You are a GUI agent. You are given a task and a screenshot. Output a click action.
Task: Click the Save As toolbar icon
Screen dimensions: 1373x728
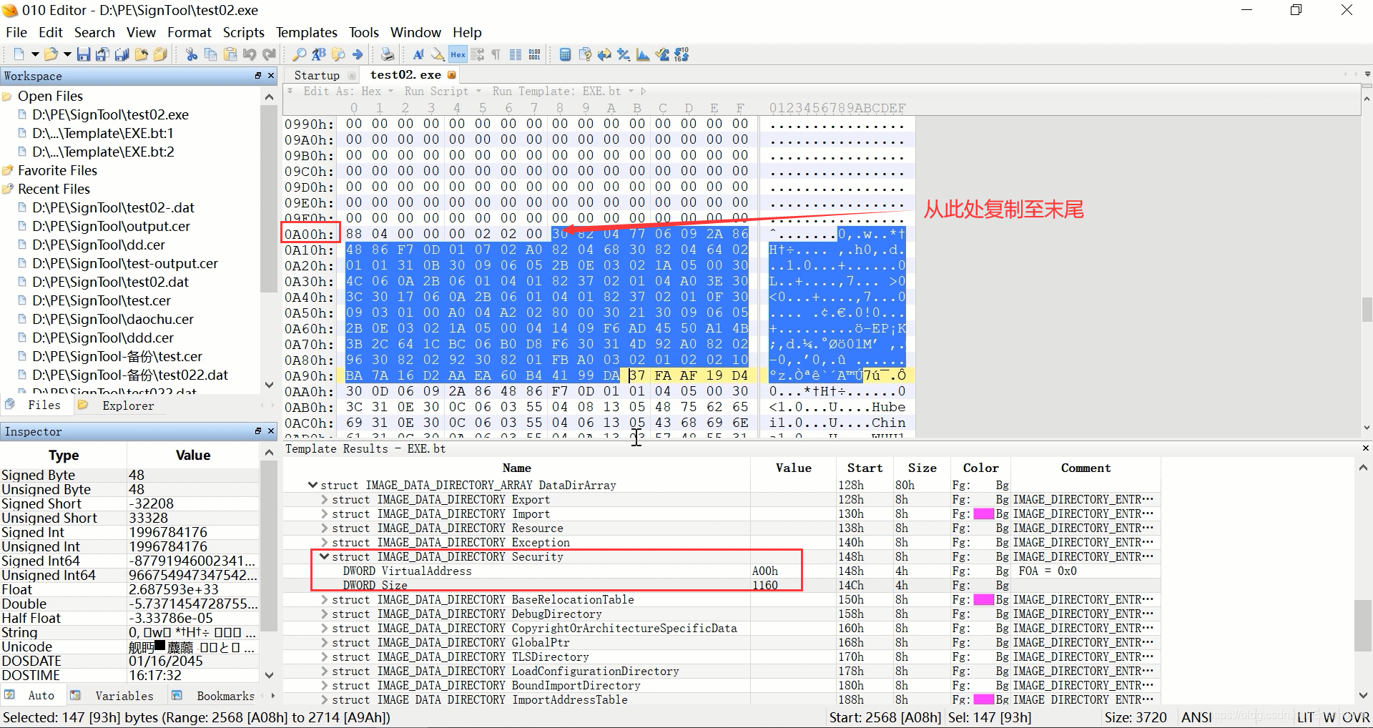[x=102, y=54]
